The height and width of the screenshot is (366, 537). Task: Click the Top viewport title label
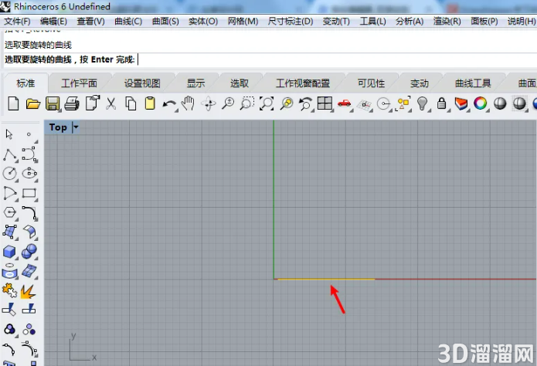click(58, 127)
